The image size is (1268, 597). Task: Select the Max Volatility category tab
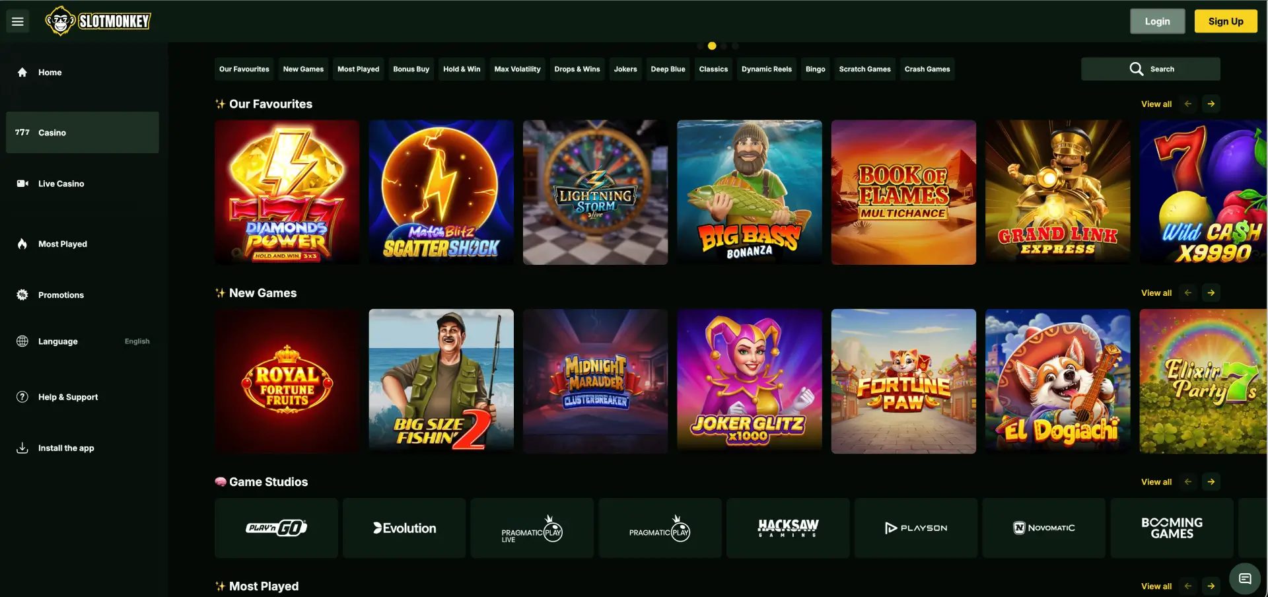[x=517, y=69]
